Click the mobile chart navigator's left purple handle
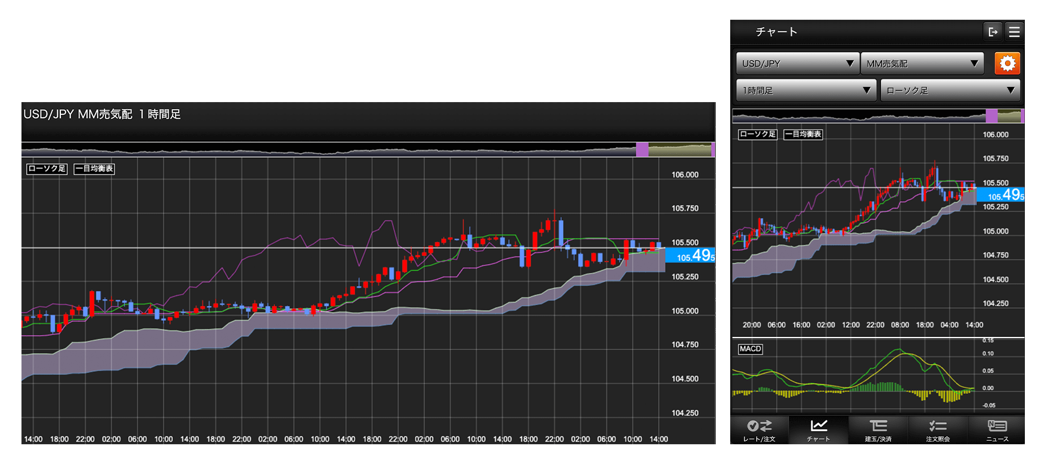The height and width of the screenshot is (464, 1044). (x=991, y=116)
